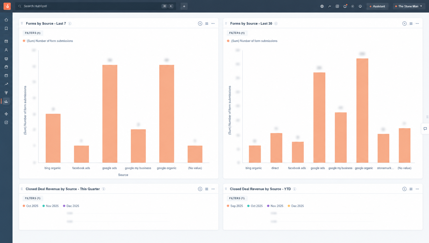This screenshot has width=429, height=243.
Task: Expand FILTERS (1) on Closed Deal Revenue This Quarter
Action: pos(33,198)
